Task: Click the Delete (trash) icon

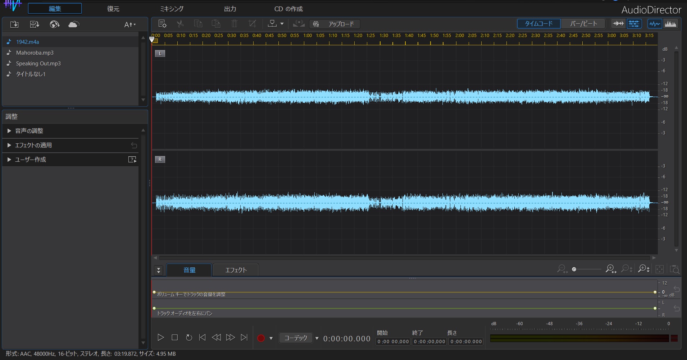Action: click(234, 24)
